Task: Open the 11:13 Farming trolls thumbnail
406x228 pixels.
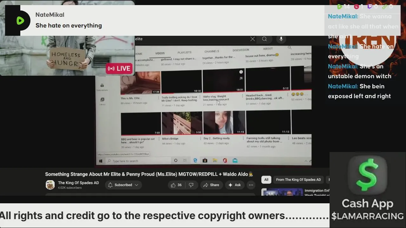Action: click(x=268, y=122)
